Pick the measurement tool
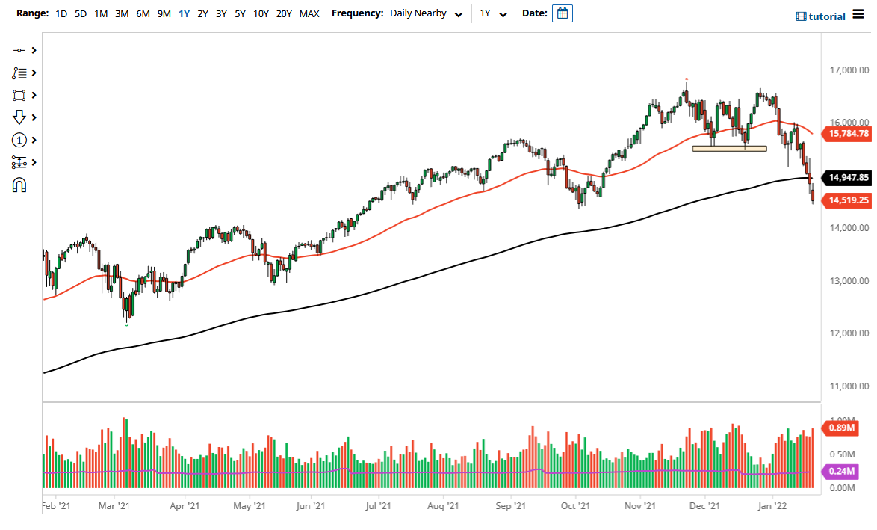Image resolution: width=877 pixels, height=530 pixels. [x=20, y=162]
